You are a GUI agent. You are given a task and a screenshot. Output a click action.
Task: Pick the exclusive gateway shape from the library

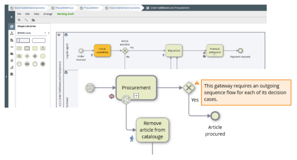point(27,56)
